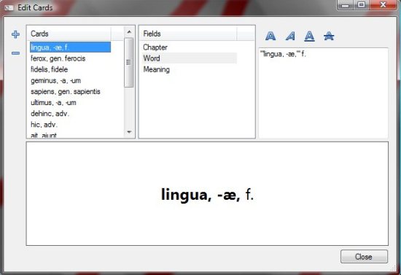
Task: Click the Edit Cards window title icon
Action: pyautogui.click(x=9, y=8)
